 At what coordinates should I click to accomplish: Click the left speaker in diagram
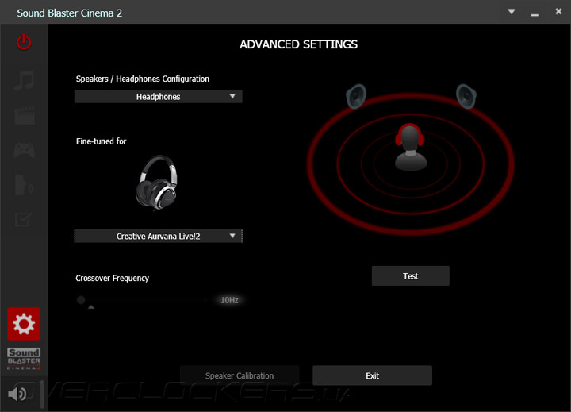point(356,96)
